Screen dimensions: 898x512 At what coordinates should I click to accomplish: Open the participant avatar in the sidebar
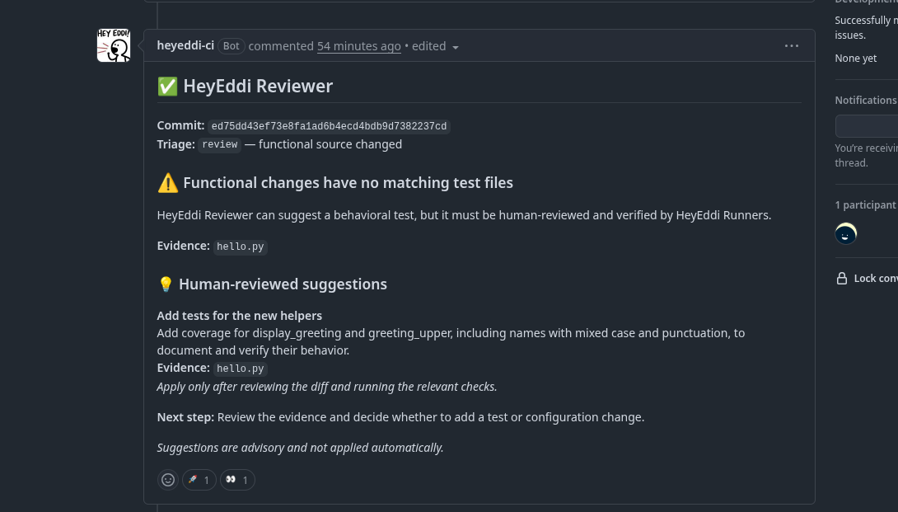pos(846,233)
